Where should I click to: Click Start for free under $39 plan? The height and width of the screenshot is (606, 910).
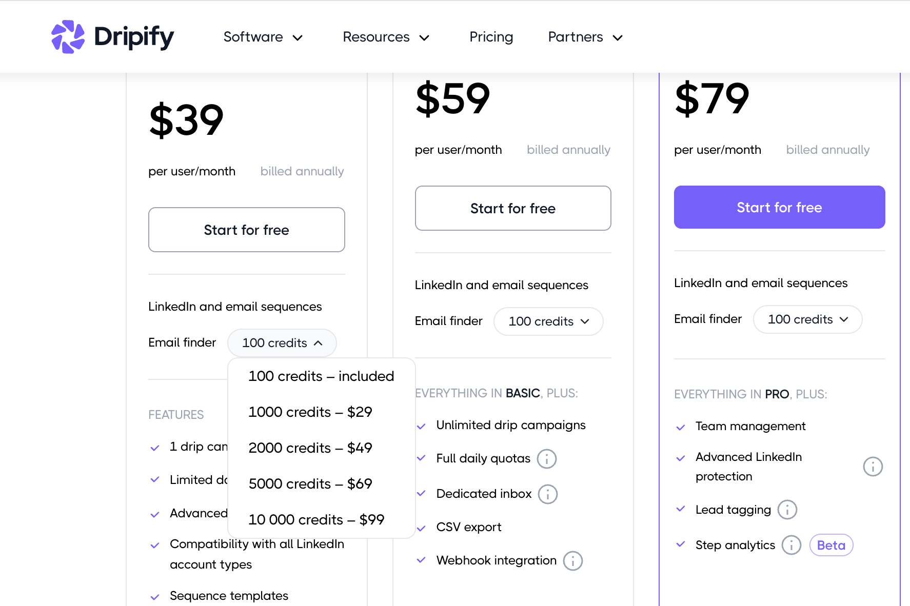click(x=246, y=230)
